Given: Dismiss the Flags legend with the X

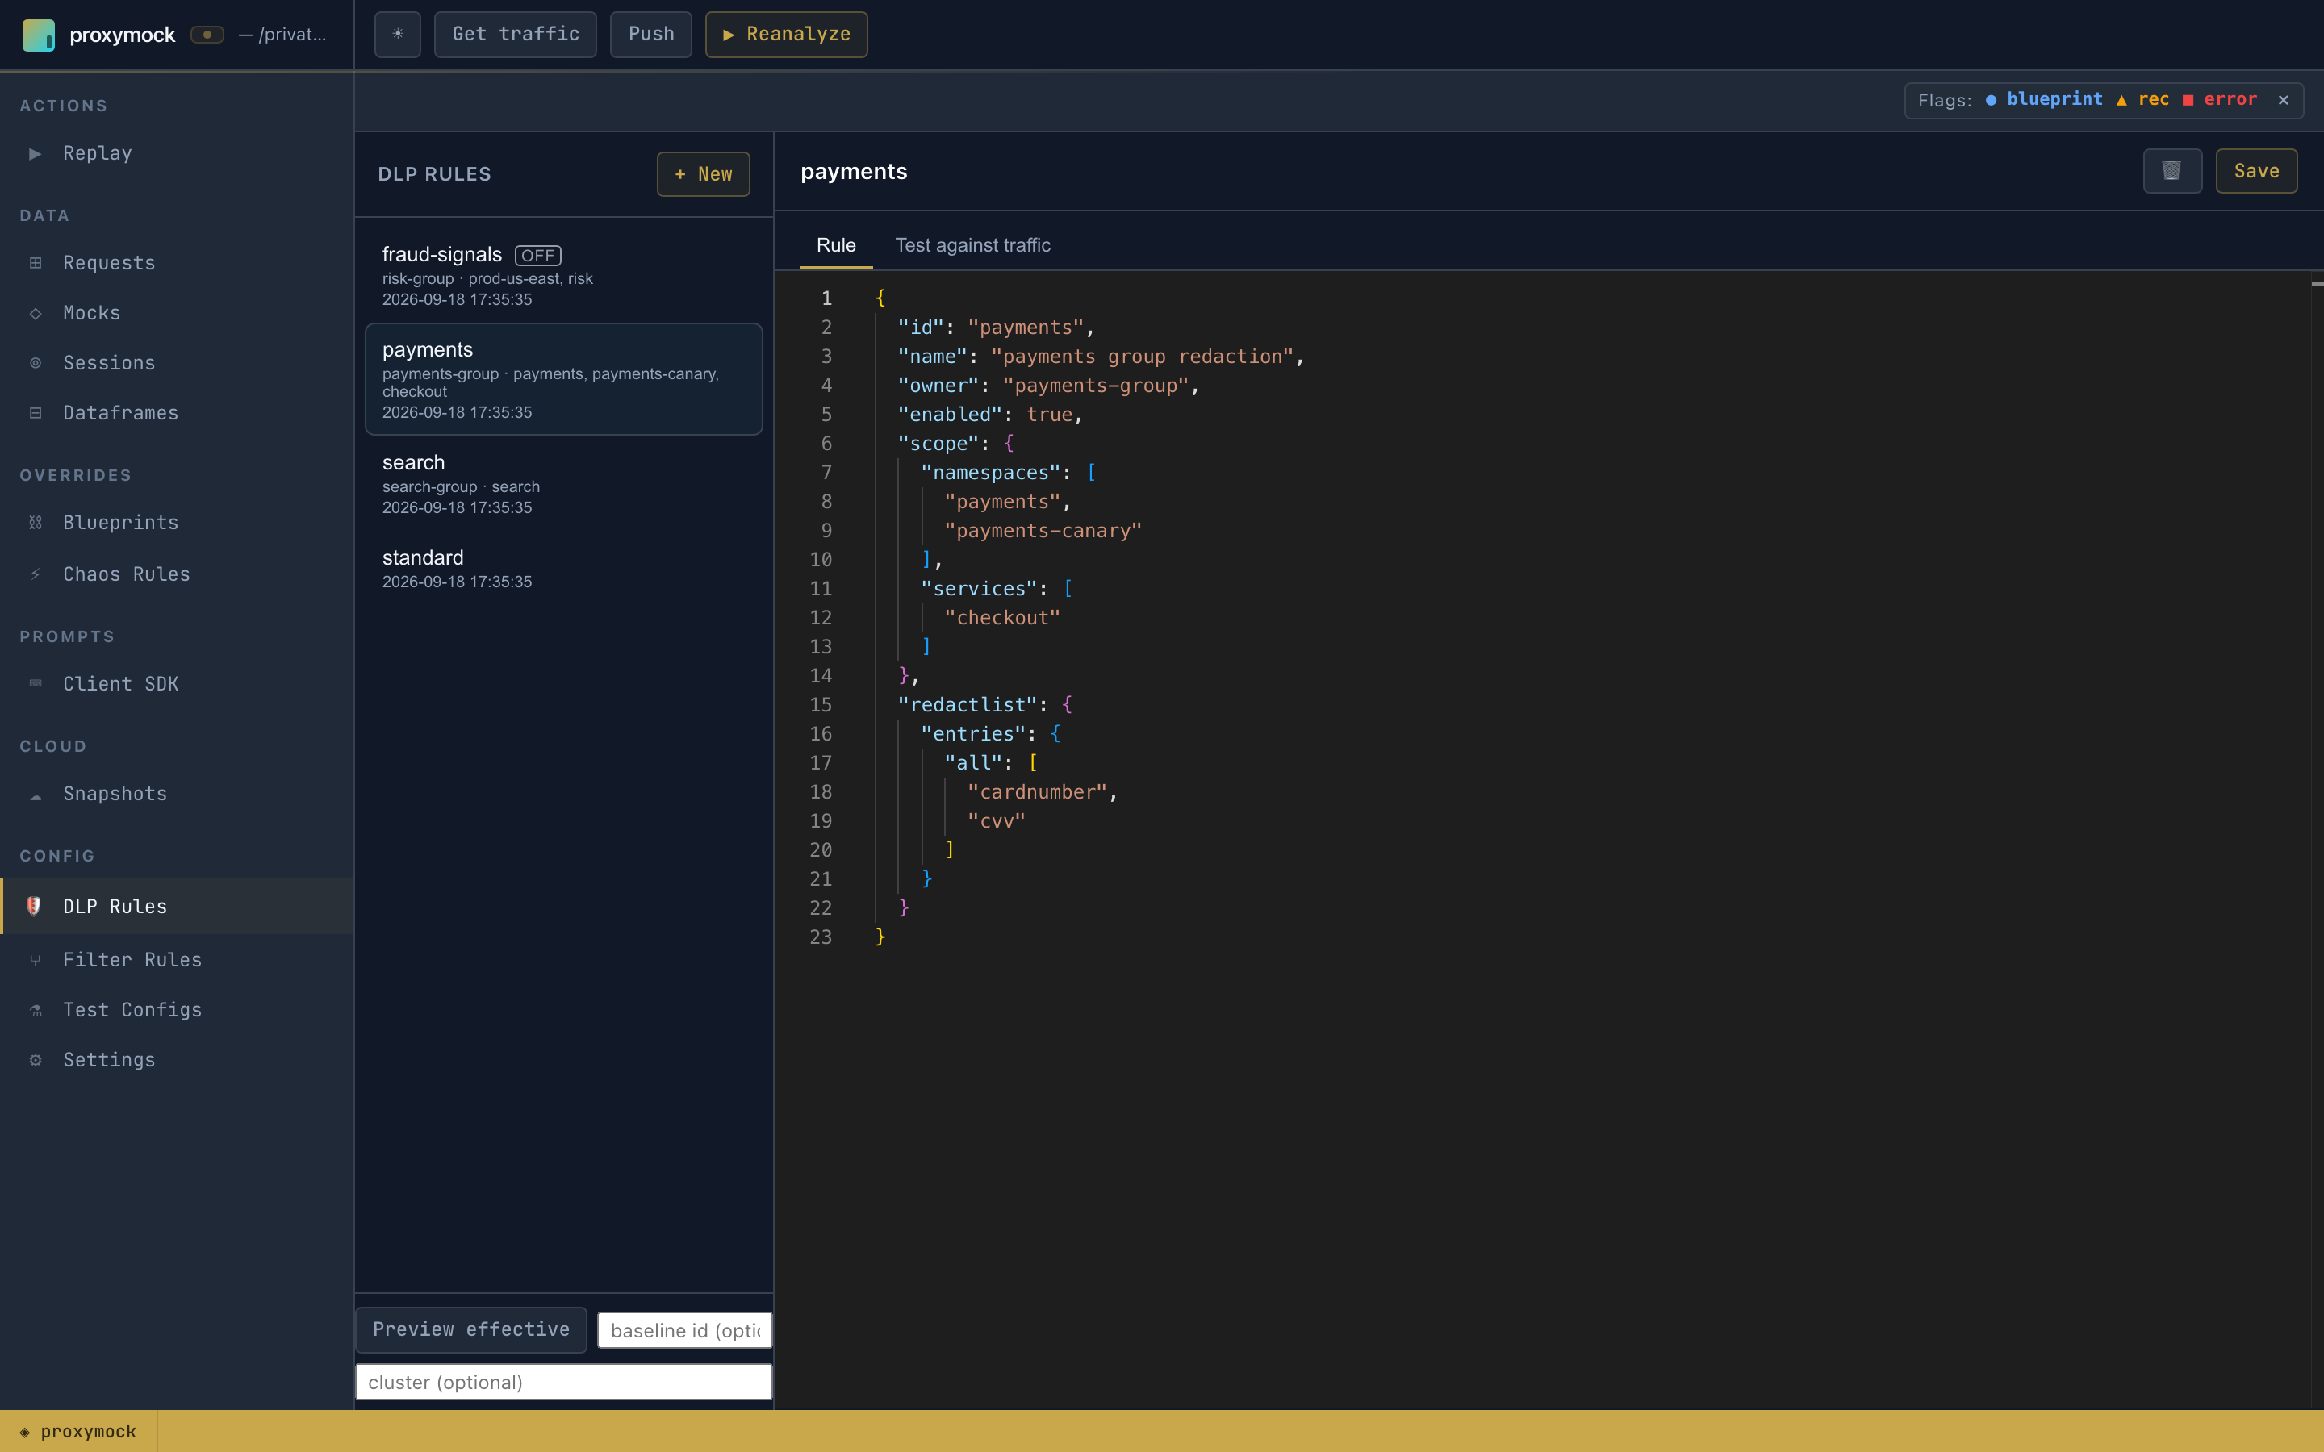Looking at the screenshot, I should coord(2284,100).
